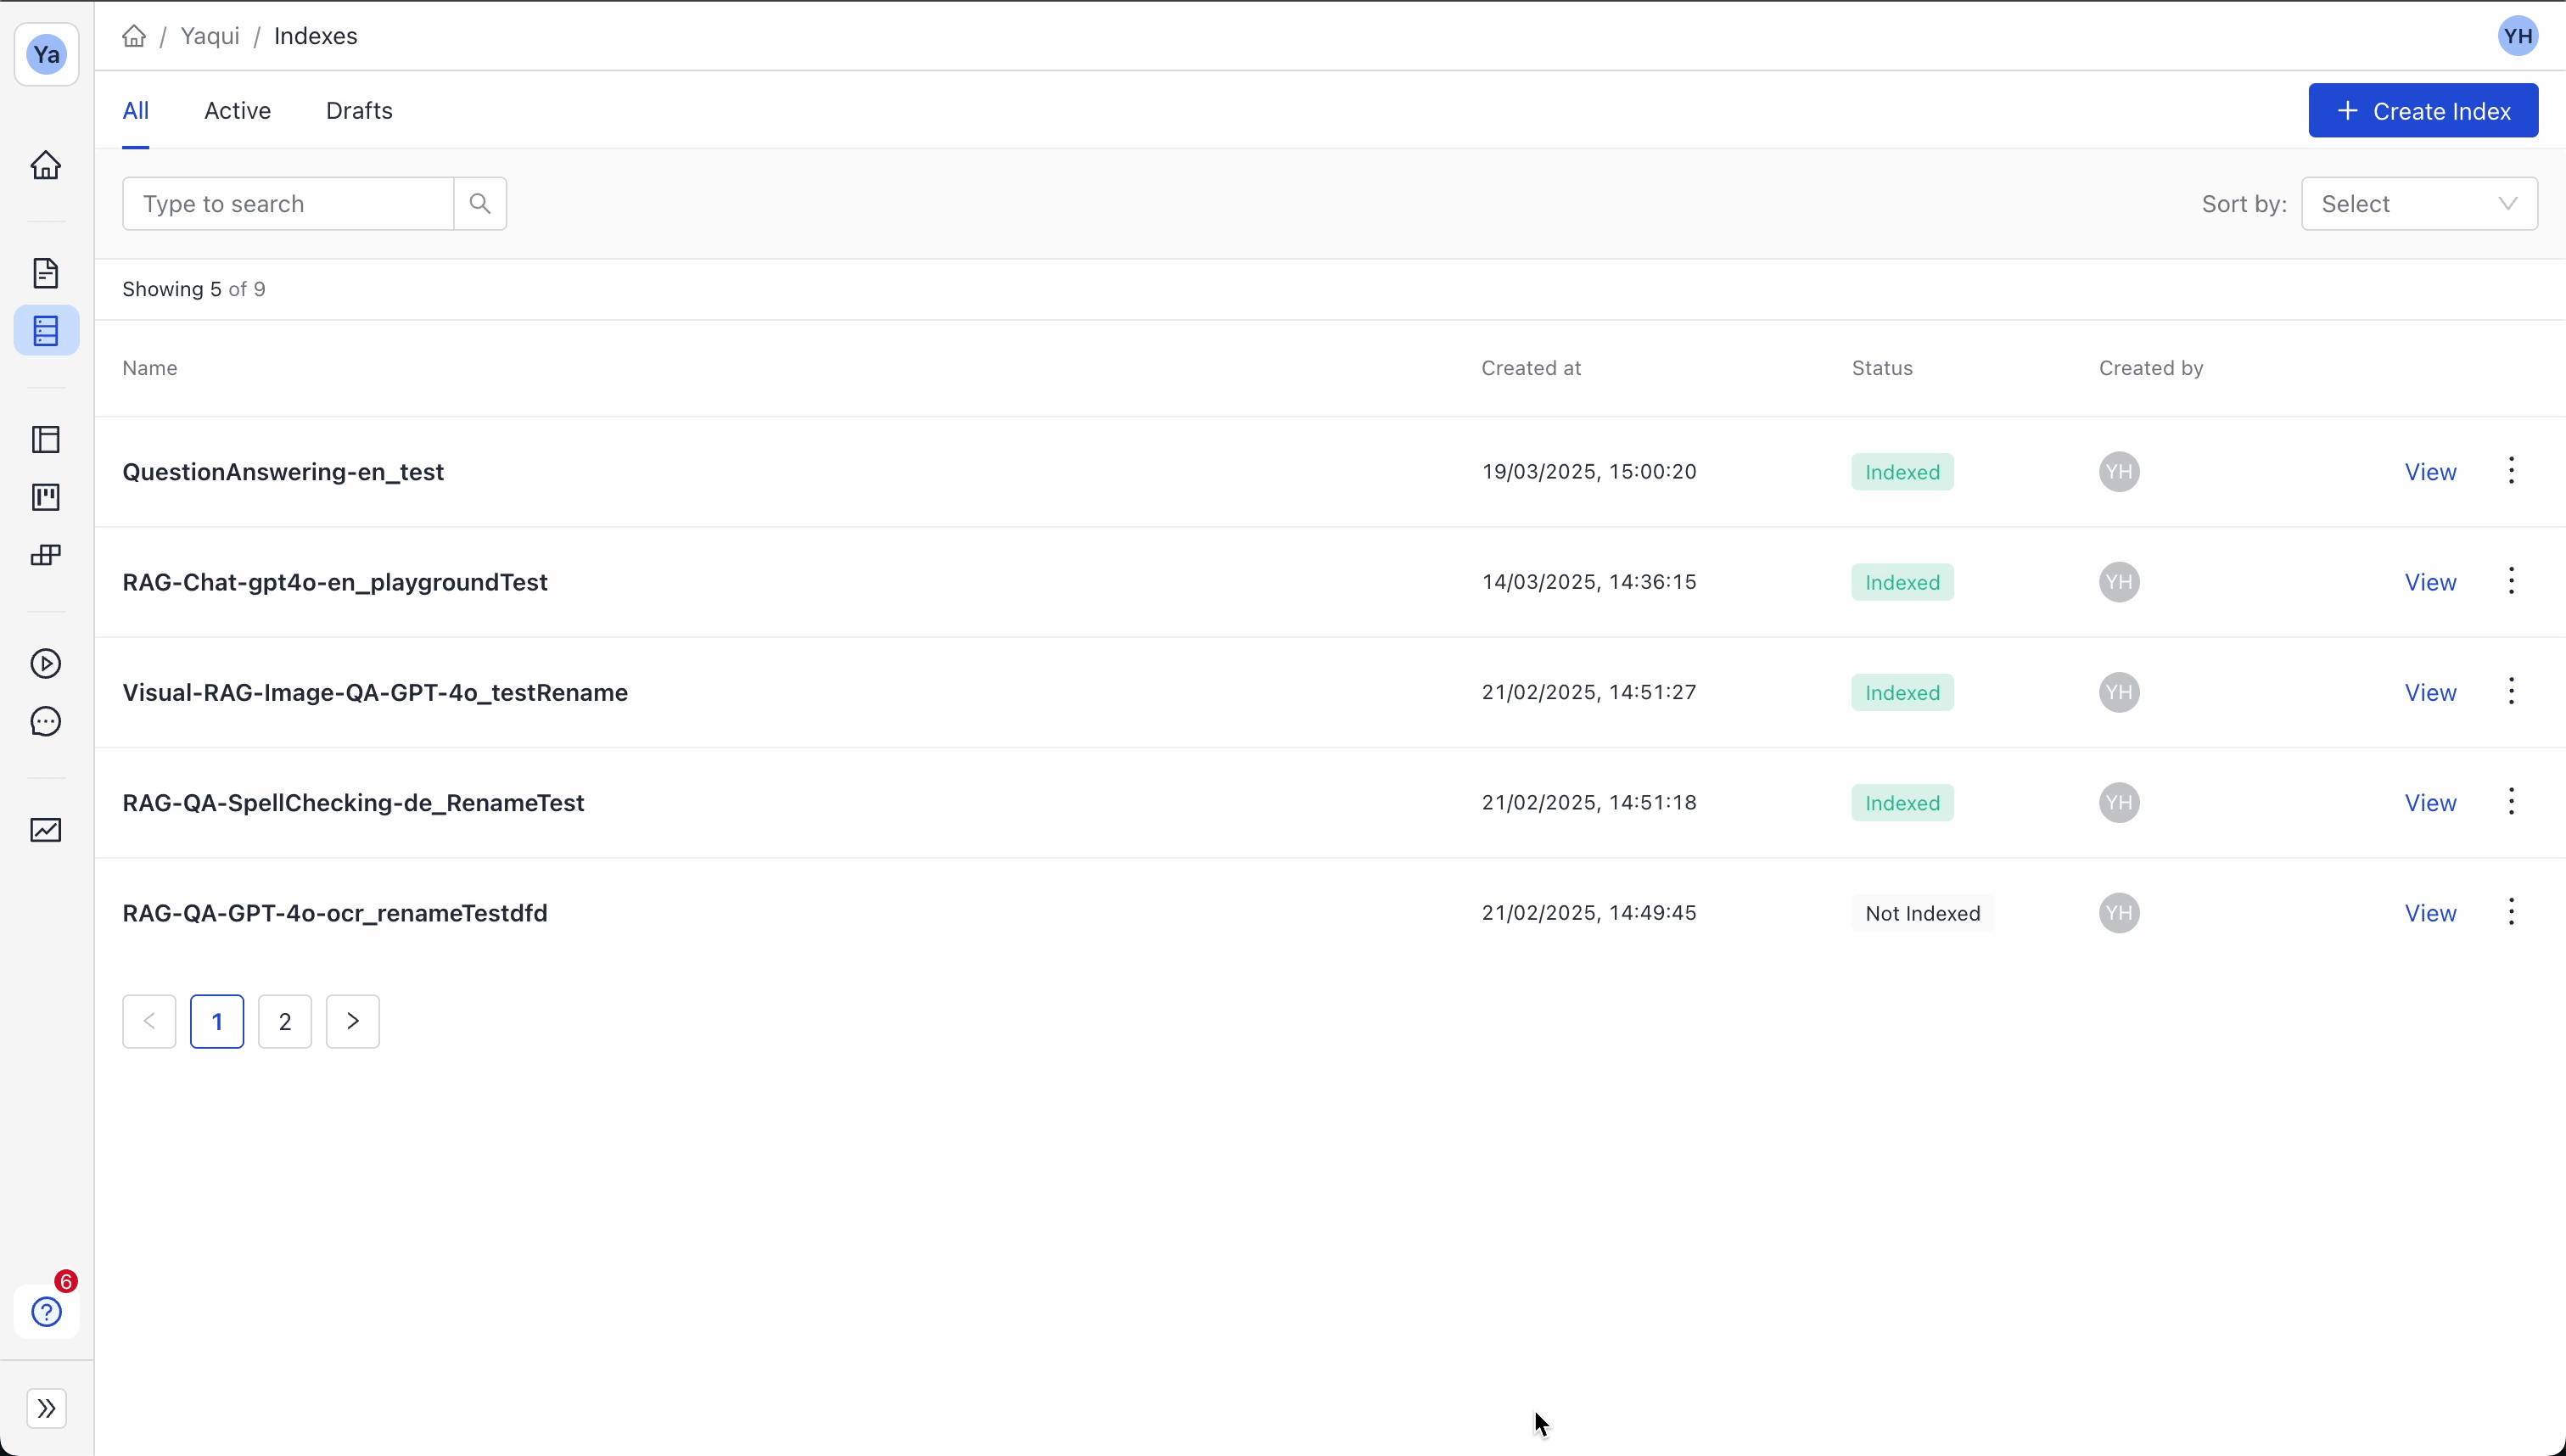Open more options for RAG-Chat-gpt4o-en_playgroundTest
This screenshot has width=2566, height=1456.
[2510, 581]
